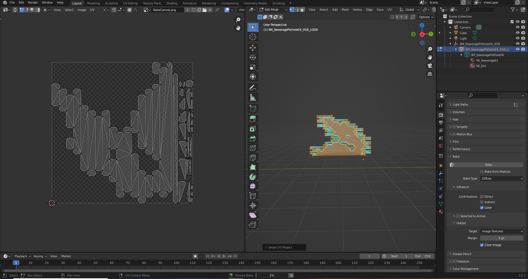Select the Knife tool
This screenshot has height=279, width=528.
(253, 158)
